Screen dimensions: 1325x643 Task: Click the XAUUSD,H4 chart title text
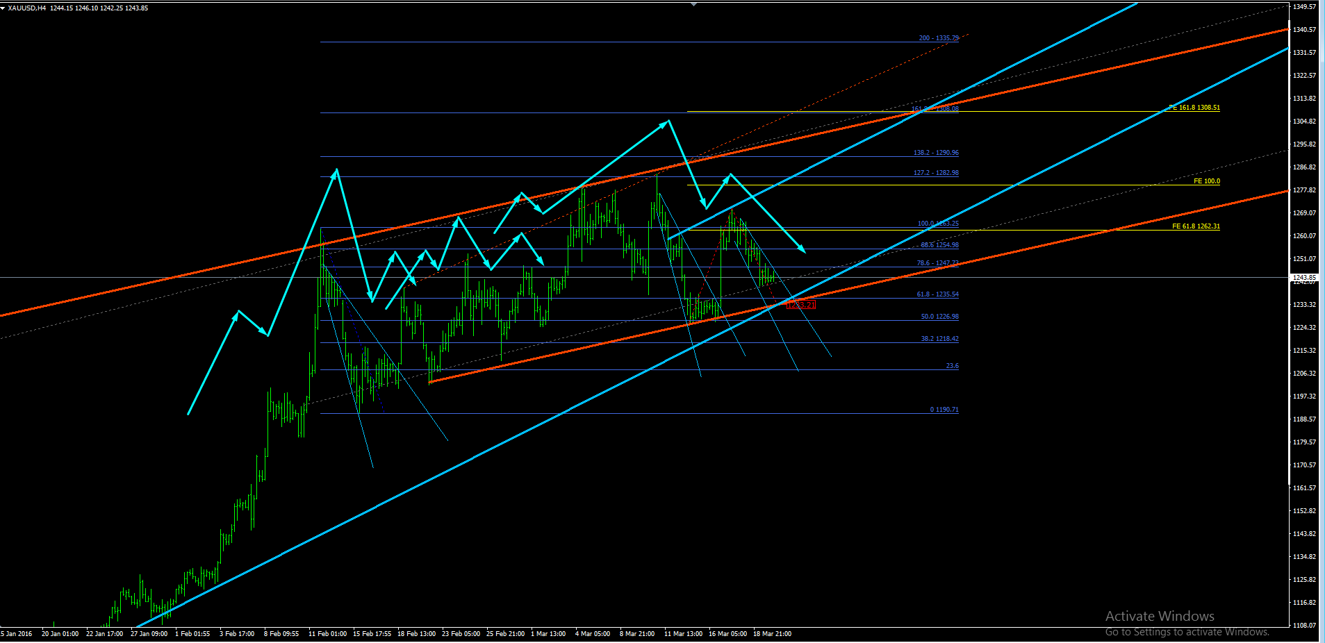coord(27,8)
